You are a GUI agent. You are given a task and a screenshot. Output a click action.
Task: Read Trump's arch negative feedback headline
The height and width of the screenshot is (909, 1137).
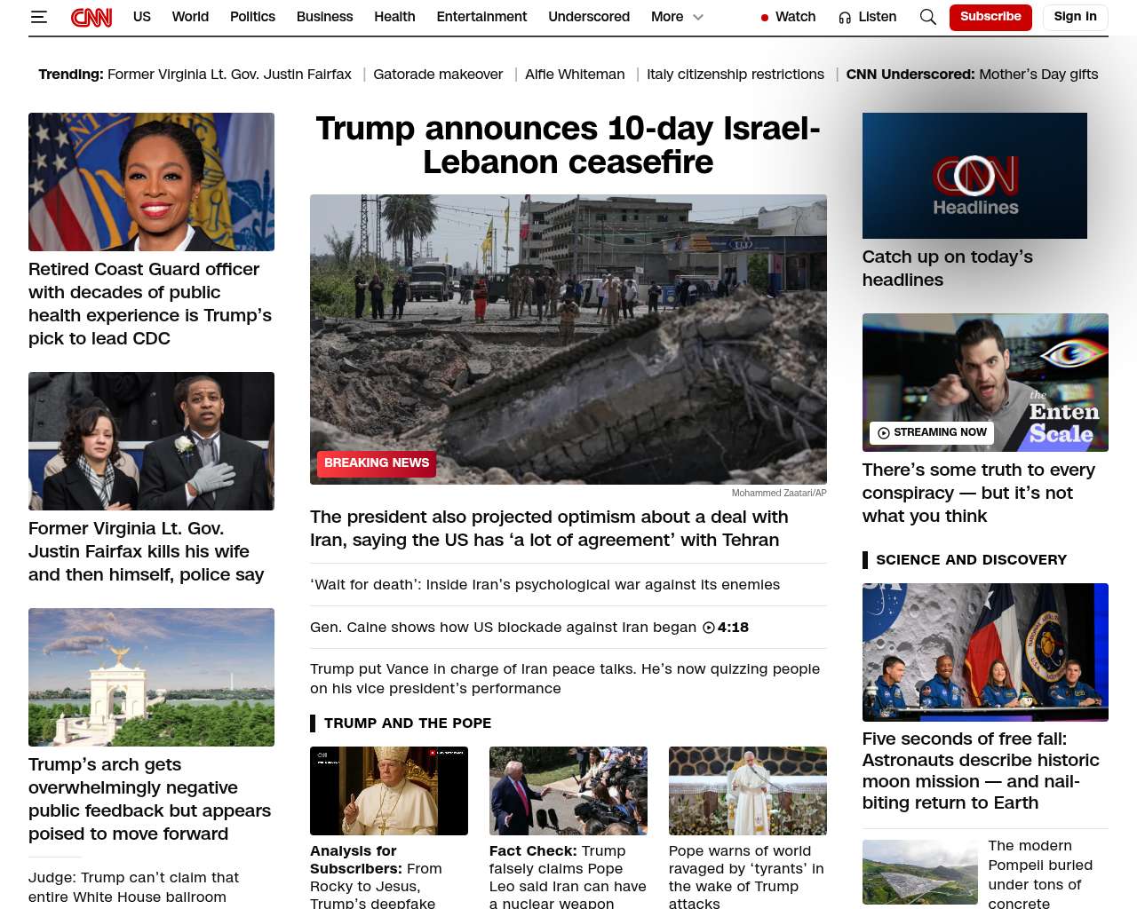pyautogui.click(x=149, y=799)
